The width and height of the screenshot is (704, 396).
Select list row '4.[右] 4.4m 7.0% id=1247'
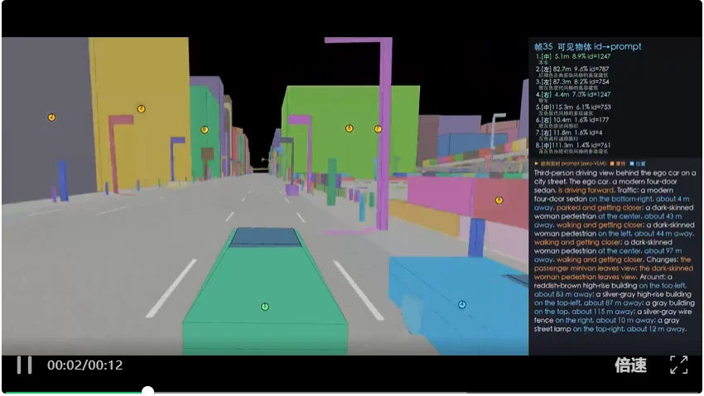[x=573, y=94]
